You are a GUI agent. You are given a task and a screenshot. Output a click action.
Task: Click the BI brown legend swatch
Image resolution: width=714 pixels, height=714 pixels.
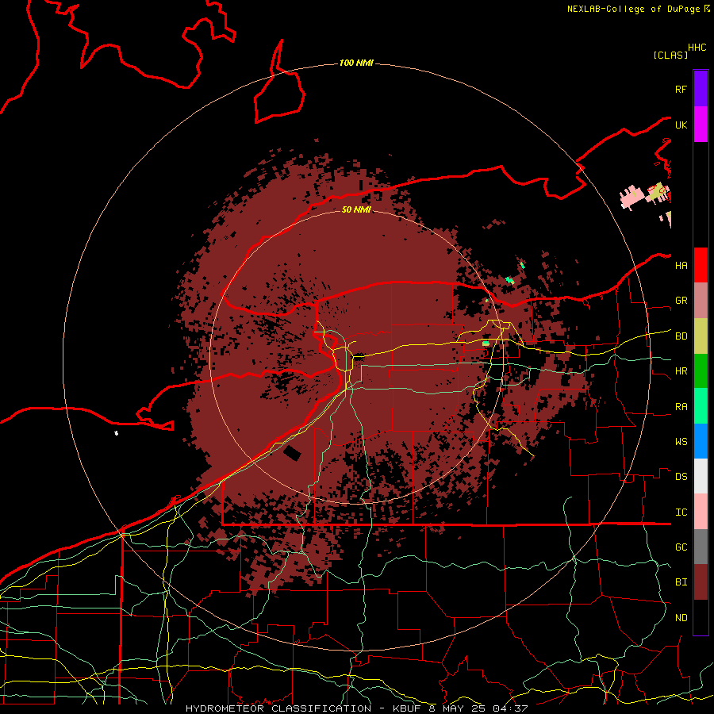click(701, 582)
